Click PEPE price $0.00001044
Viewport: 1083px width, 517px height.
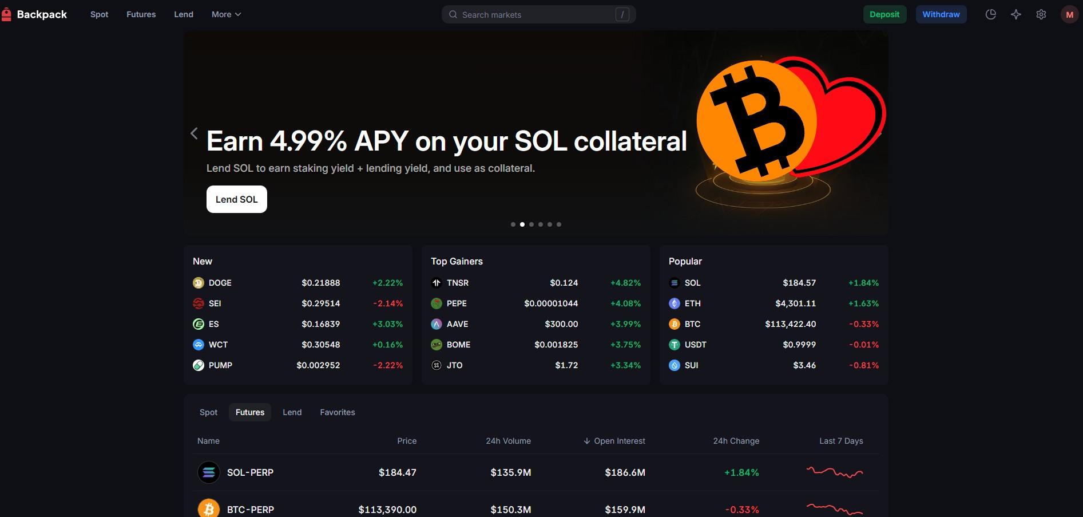pos(551,303)
